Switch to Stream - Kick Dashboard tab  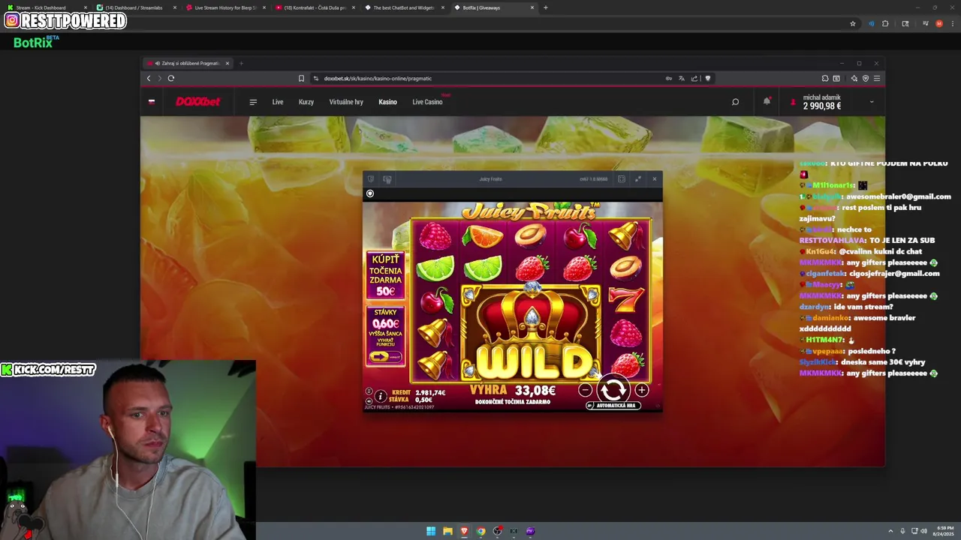click(x=45, y=7)
